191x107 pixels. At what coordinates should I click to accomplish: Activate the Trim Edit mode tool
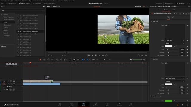click(44, 59)
